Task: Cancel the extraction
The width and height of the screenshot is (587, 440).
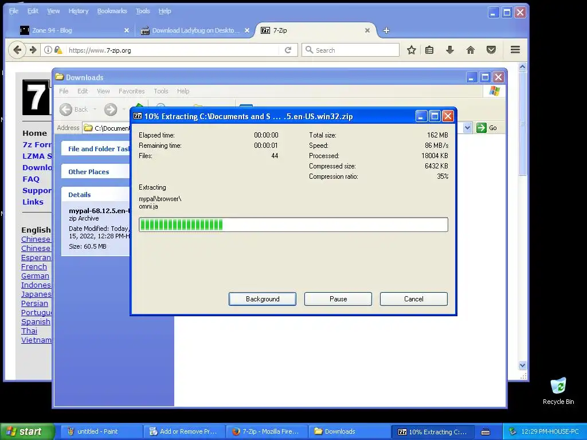Action: point(414,299)
